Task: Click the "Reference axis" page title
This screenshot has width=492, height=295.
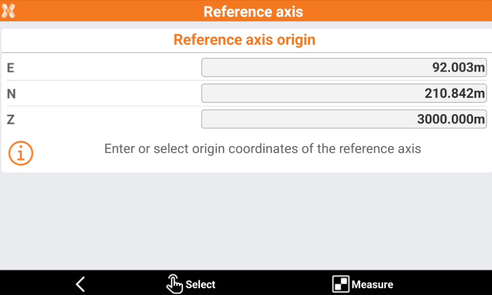Action: [x=253, y=12]
